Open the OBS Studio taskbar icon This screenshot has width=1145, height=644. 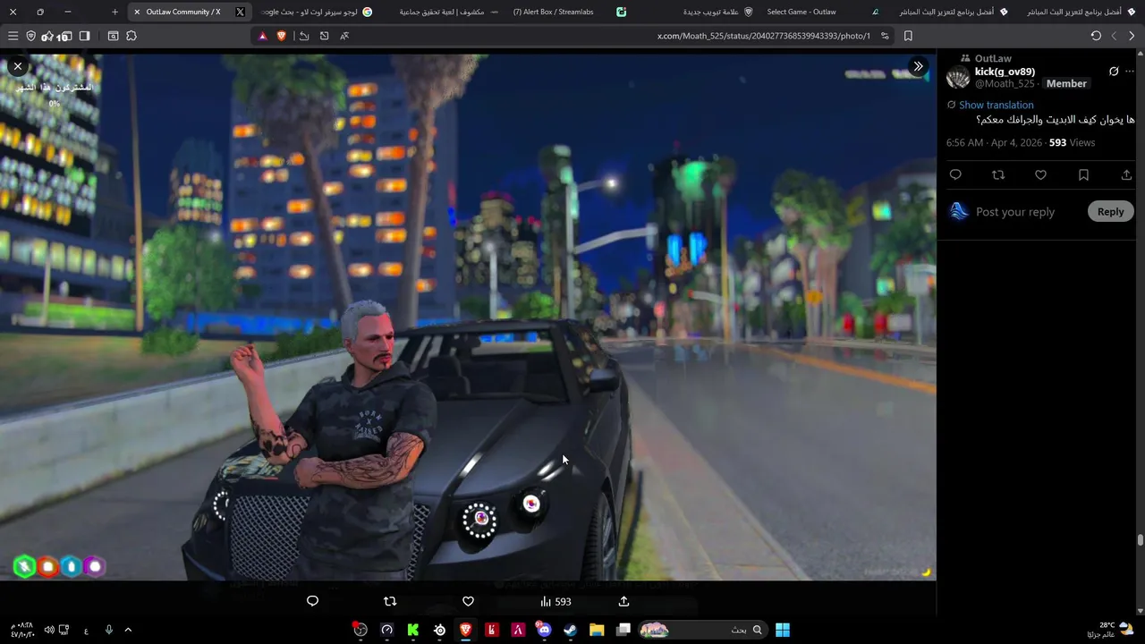click(360, 630)
